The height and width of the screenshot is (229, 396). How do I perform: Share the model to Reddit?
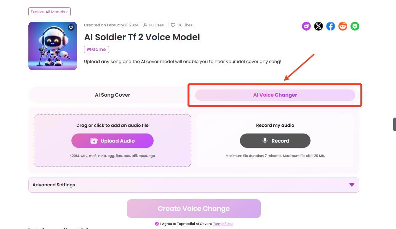343,26
